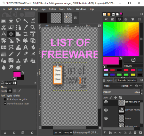Open tool options tab configuration menu
The width and height of the screenshot is (144, 136).
click(35, 83)
